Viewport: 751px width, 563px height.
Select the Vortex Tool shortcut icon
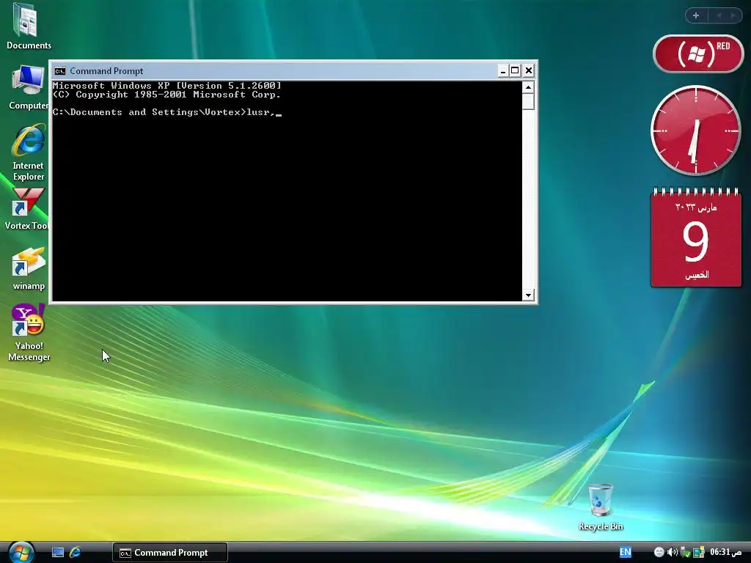tap(26, 209)
